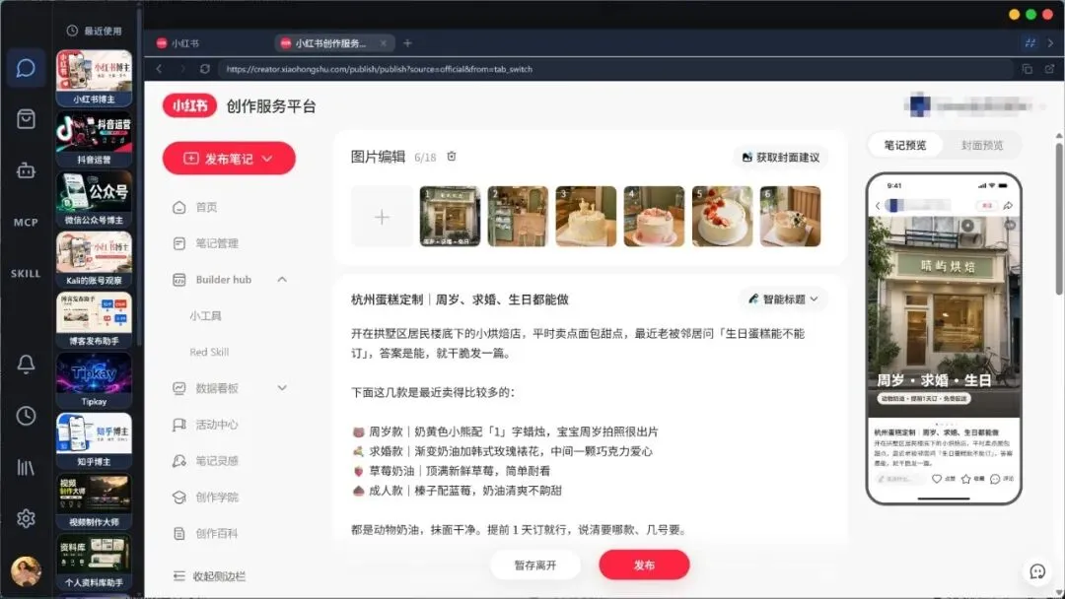Click the add image plus tile

point(382,217)
